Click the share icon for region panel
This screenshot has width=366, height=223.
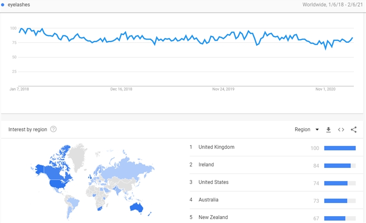tap(353, 130)
